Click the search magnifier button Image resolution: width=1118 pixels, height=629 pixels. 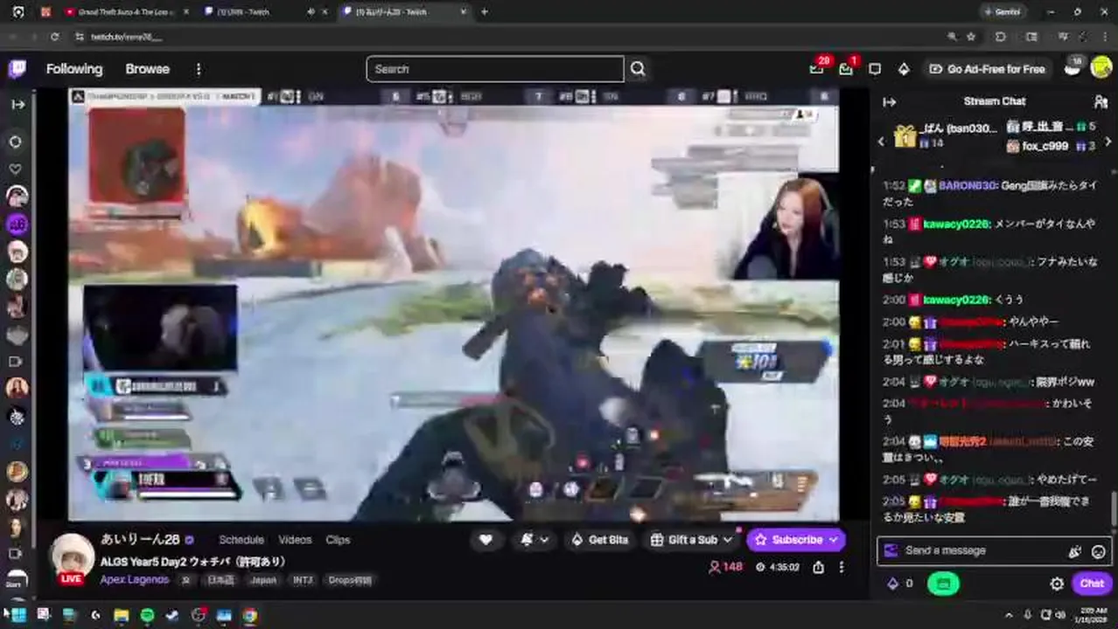coord(638,69)
